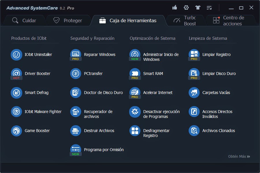The height and width of the screenshot is (173, 260).
Task: Click the Obtén Más link
Action: click(239, 157)
